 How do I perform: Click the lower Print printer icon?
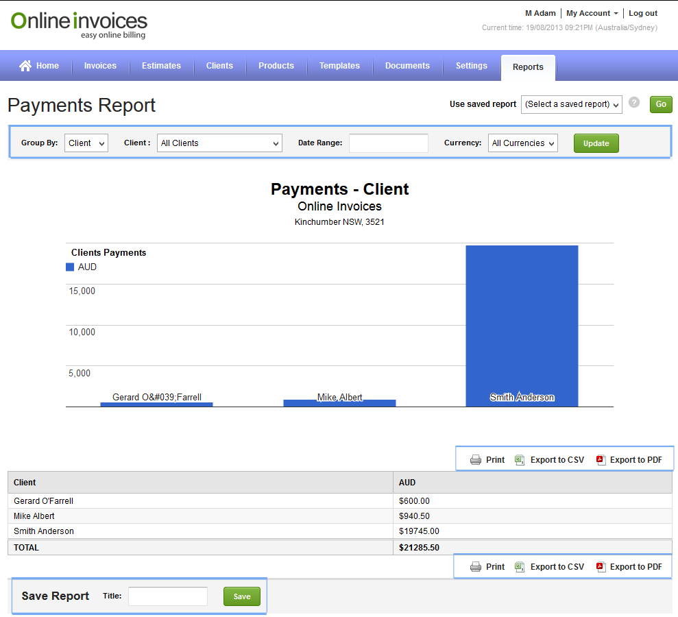pos(476,567)
